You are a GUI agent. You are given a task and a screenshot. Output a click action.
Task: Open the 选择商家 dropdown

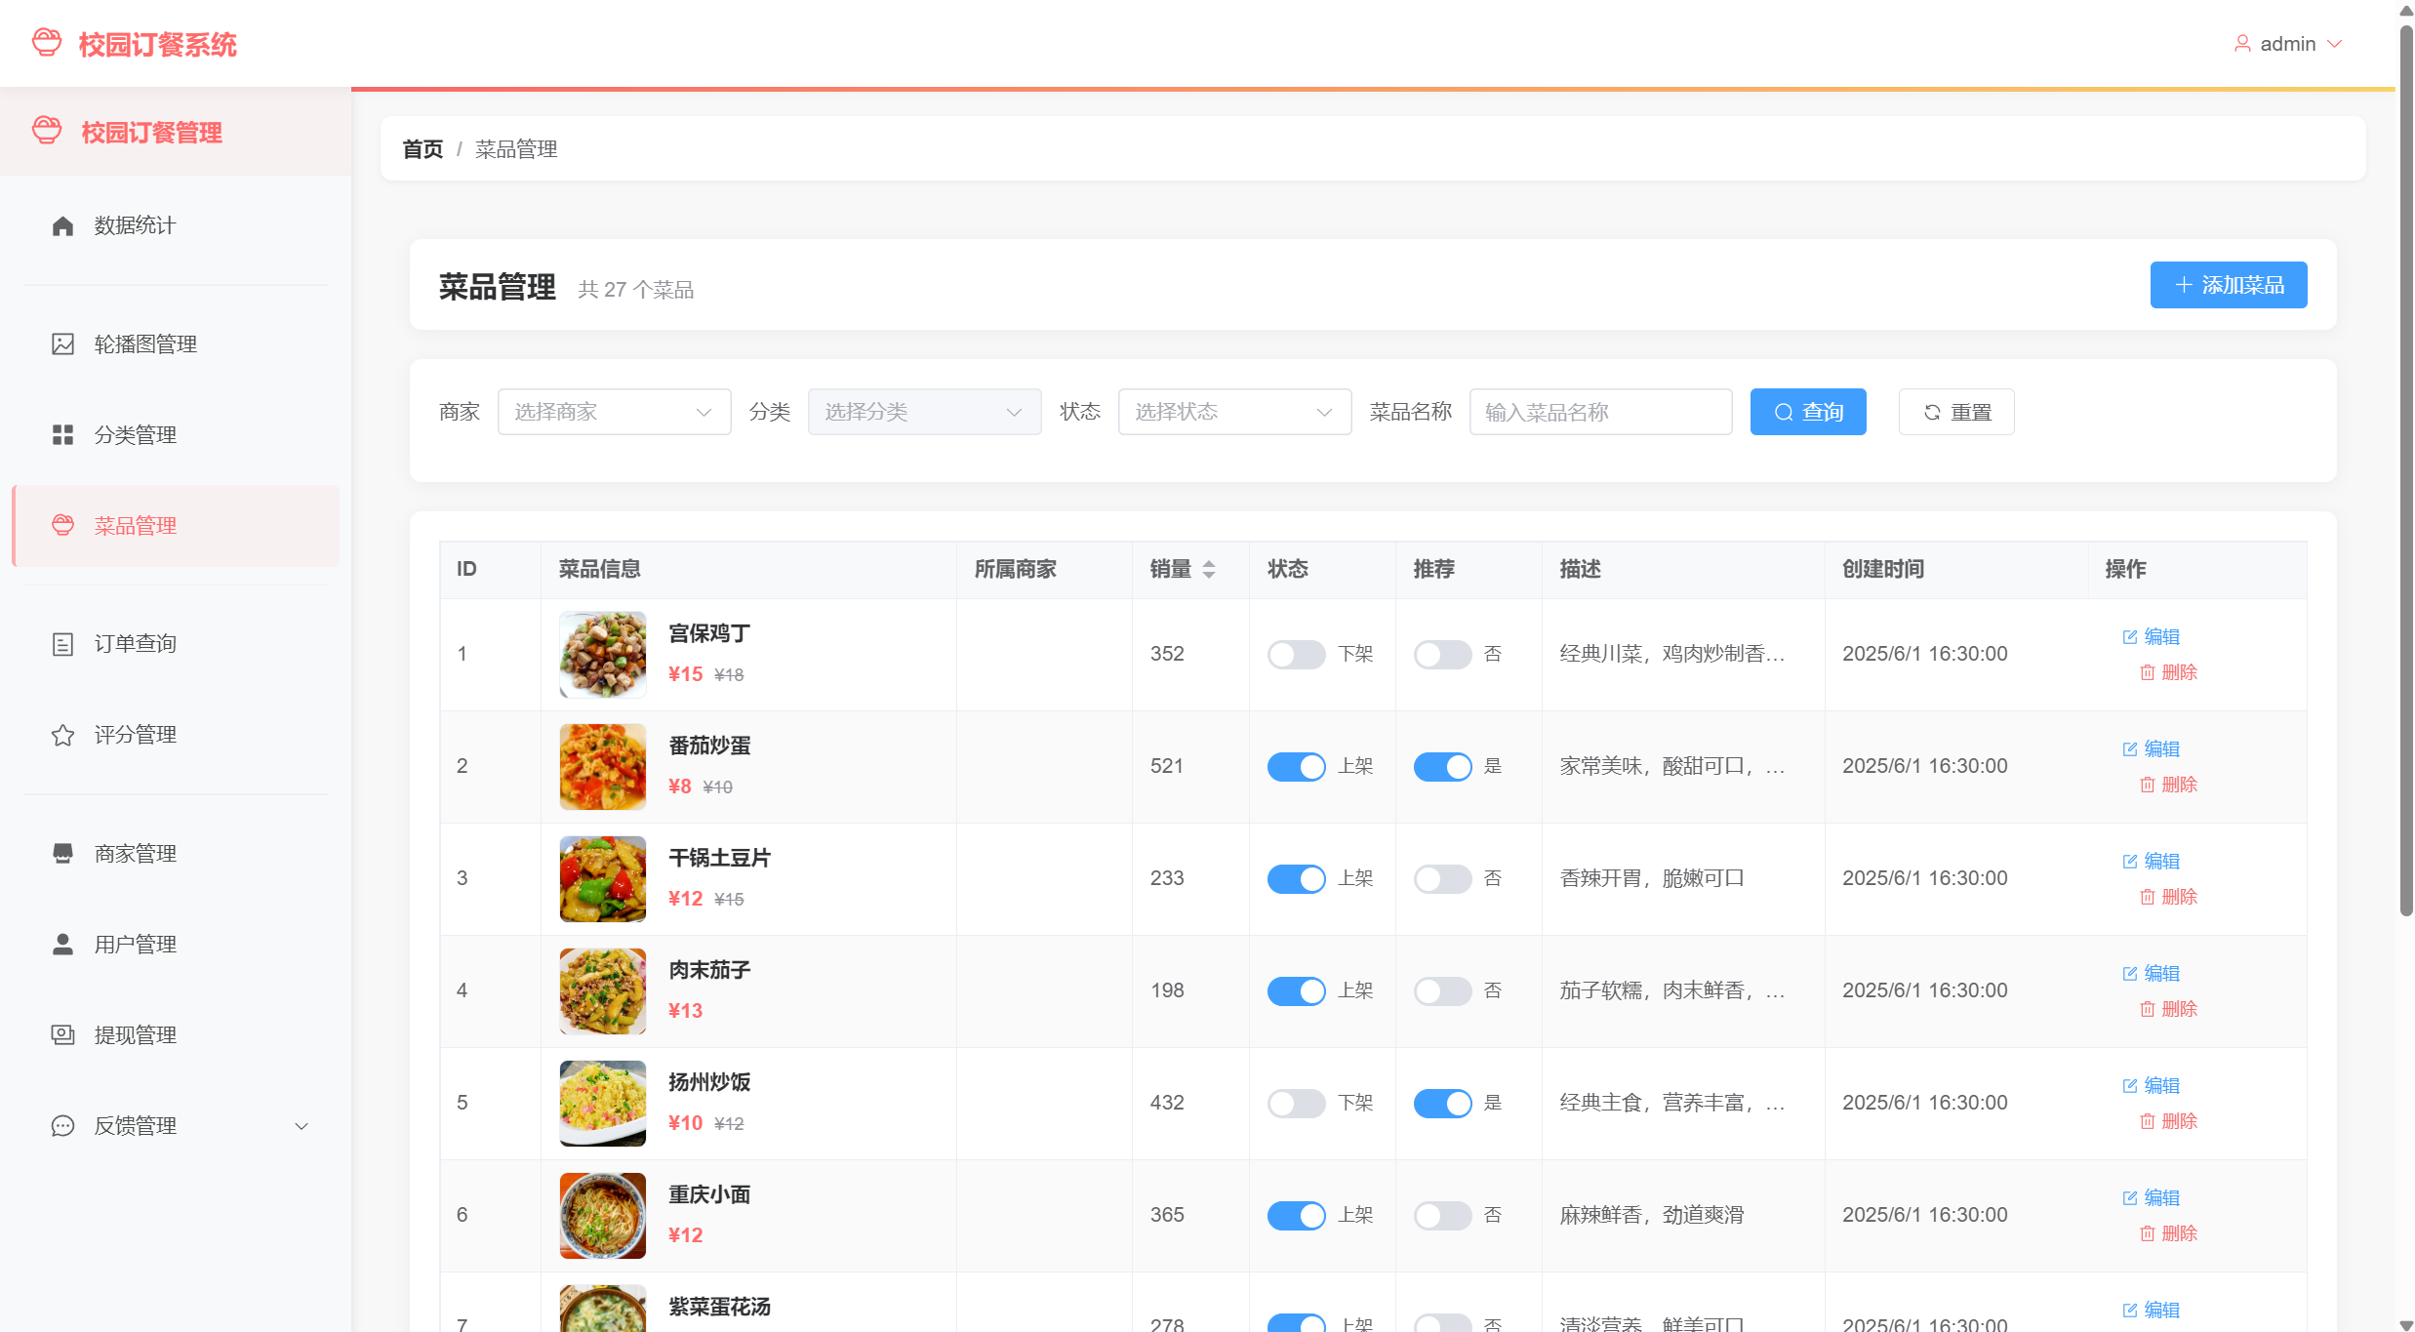tap(614, 412)
